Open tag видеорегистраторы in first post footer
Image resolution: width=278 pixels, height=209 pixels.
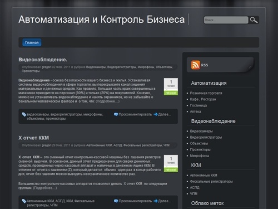[66, 114]
